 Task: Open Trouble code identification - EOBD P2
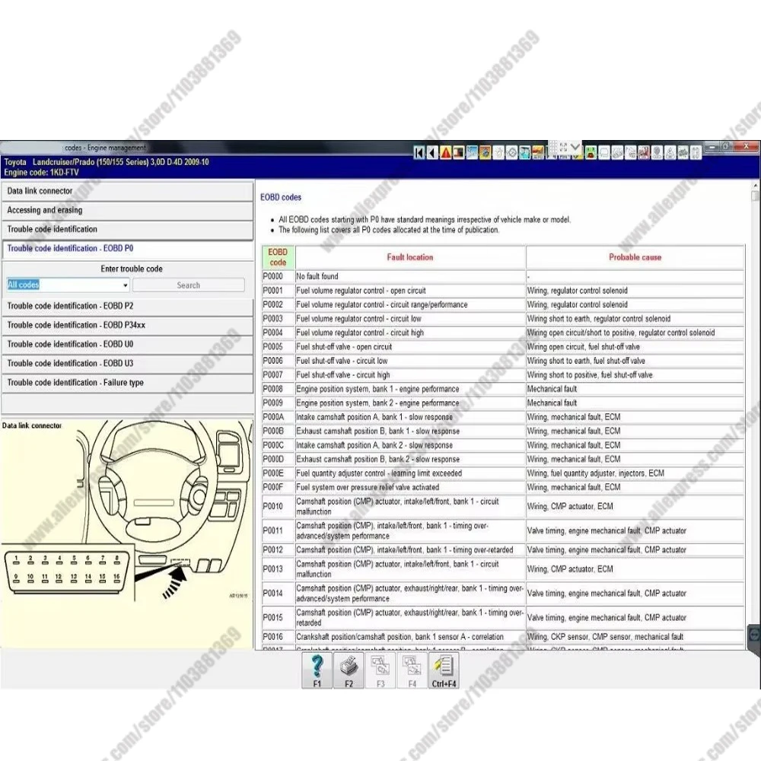pyautogui.click(x=127, y=306)
